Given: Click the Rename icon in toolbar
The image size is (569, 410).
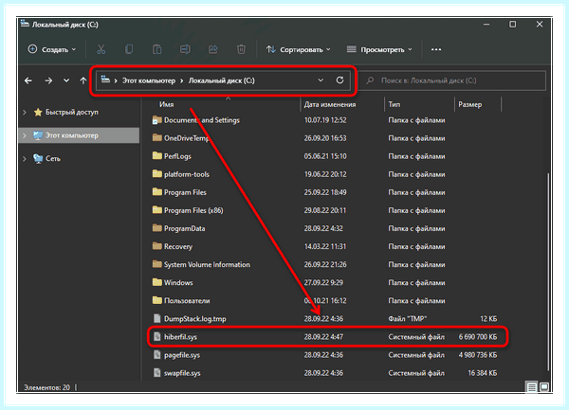Looking at the screenshot, I should 185,49.
